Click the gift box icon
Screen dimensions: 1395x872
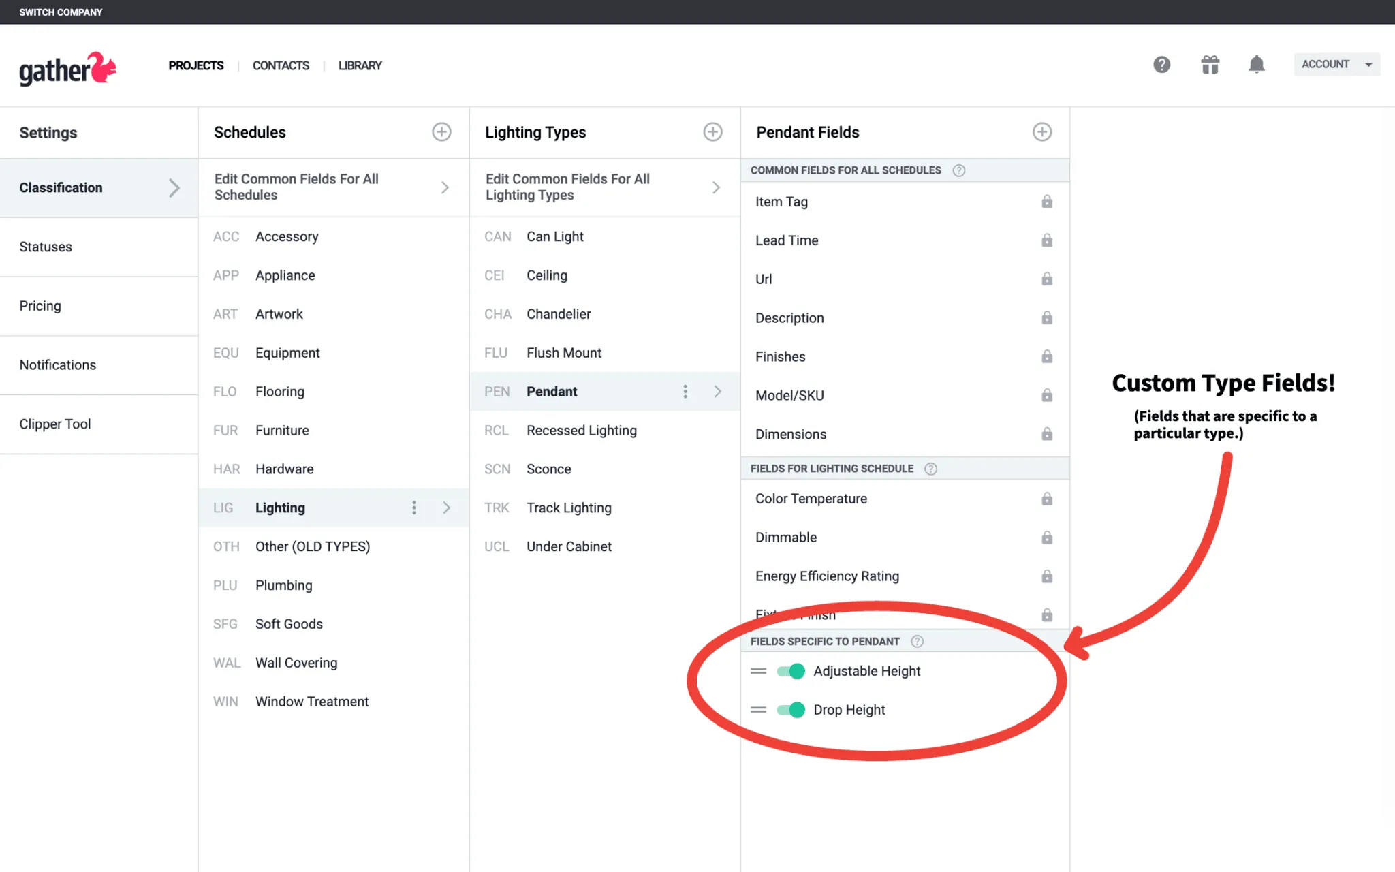pos(1210,65)
